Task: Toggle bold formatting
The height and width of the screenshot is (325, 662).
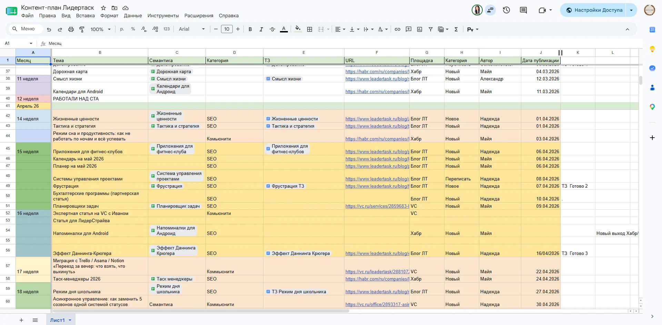Action: click(x=250, y=29)
